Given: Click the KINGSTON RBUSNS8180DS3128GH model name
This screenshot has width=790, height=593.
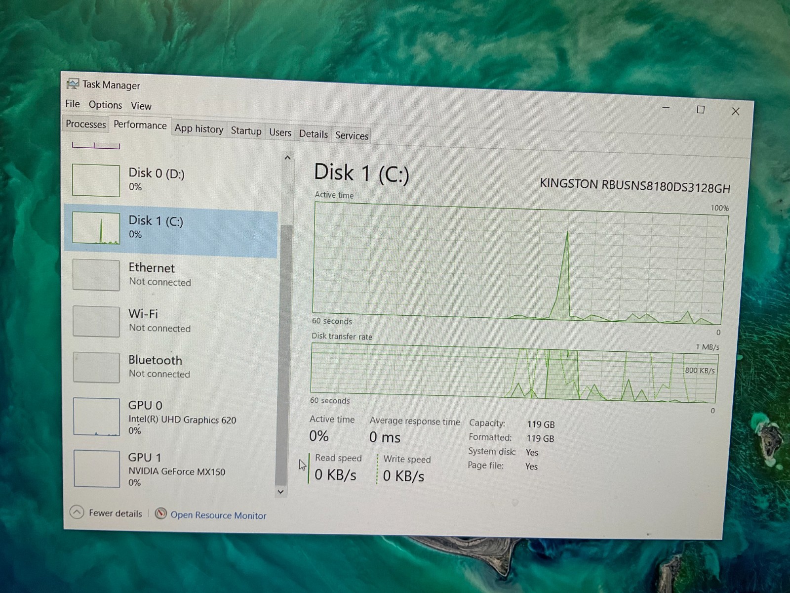Looking at the screenshot, I should [x=635, y=186].
